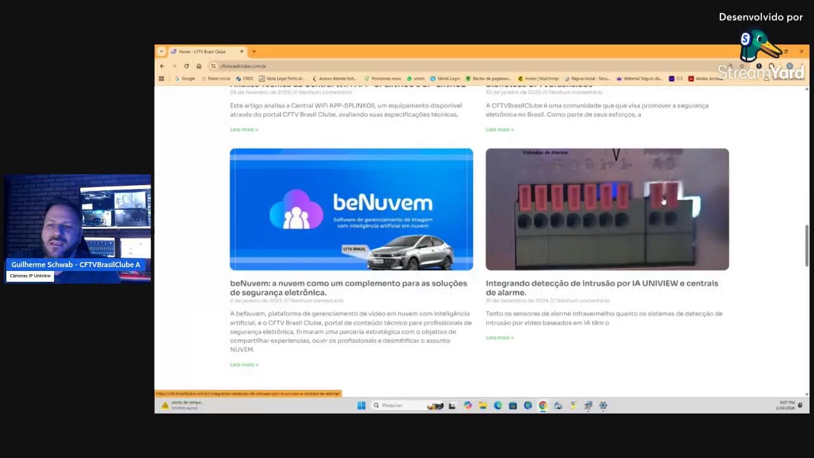Open the CRDC bookmark
The width and height of the screenshot is (814, 458).
[x=245, y=78]
